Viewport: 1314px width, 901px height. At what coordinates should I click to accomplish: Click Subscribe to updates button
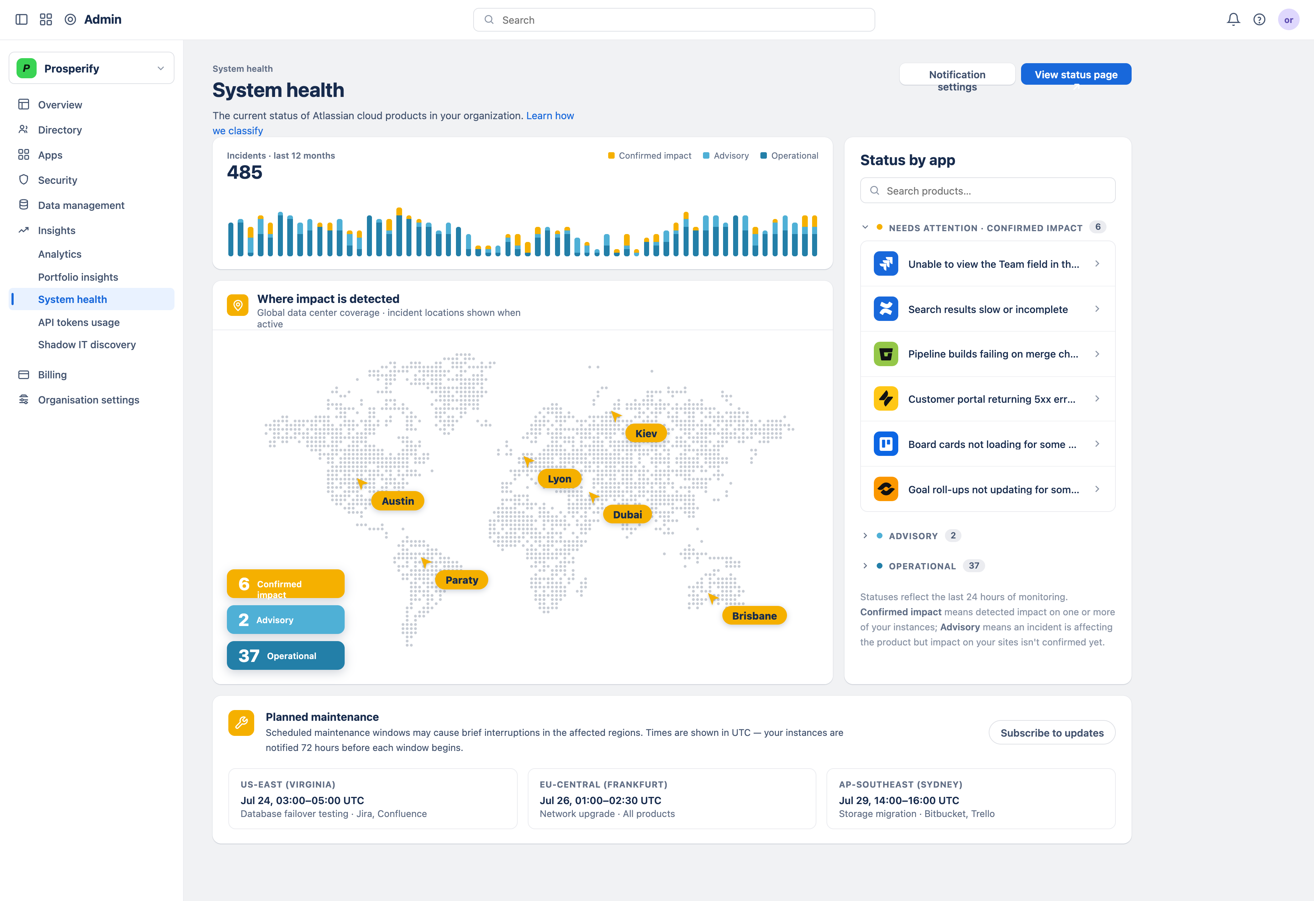[1052, 733]
